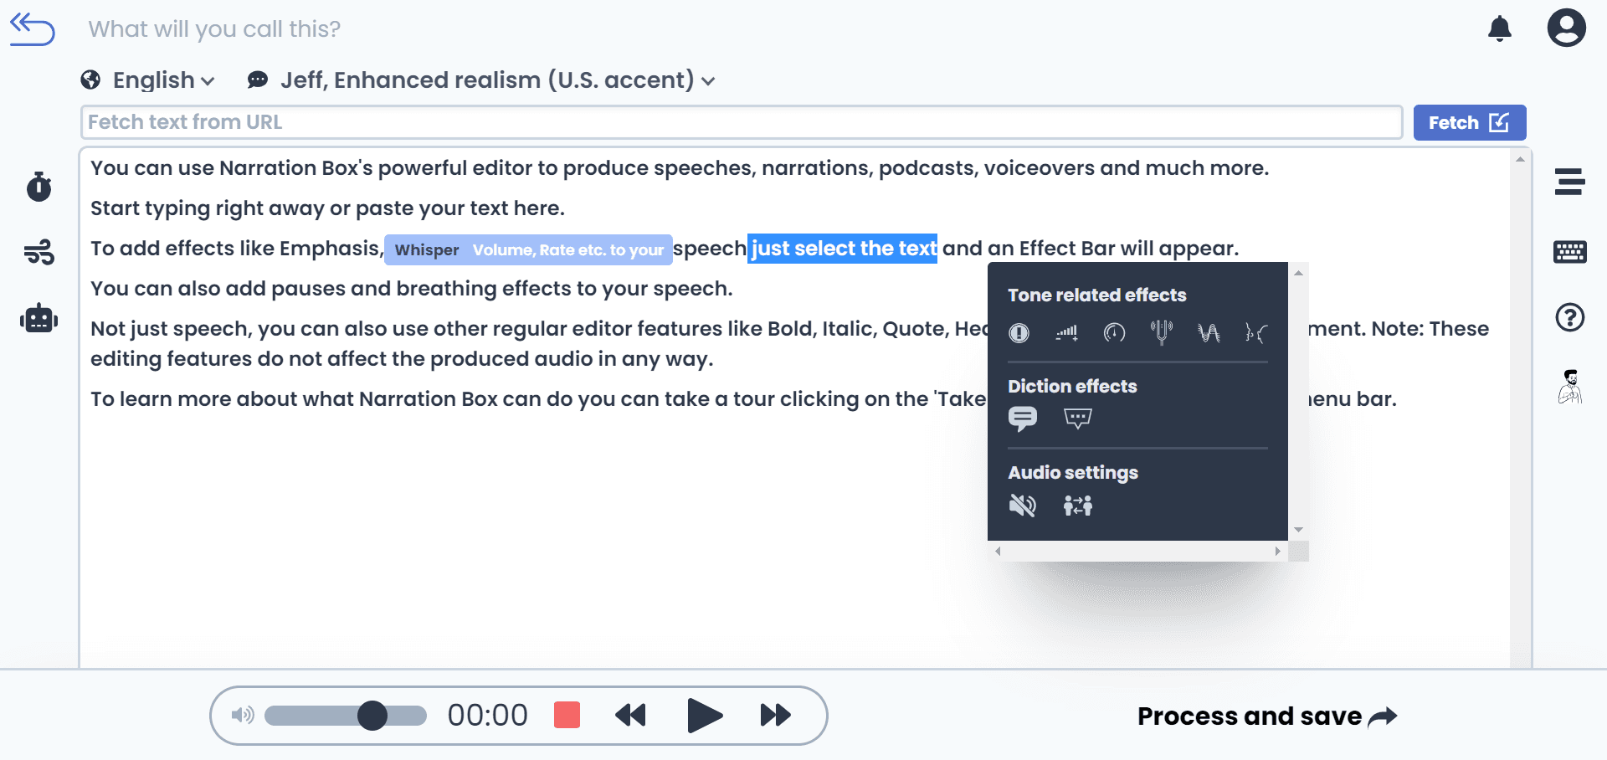Click Process and save
Image resolution: width=1607 pixels, height=760 pixels.
1267,716
